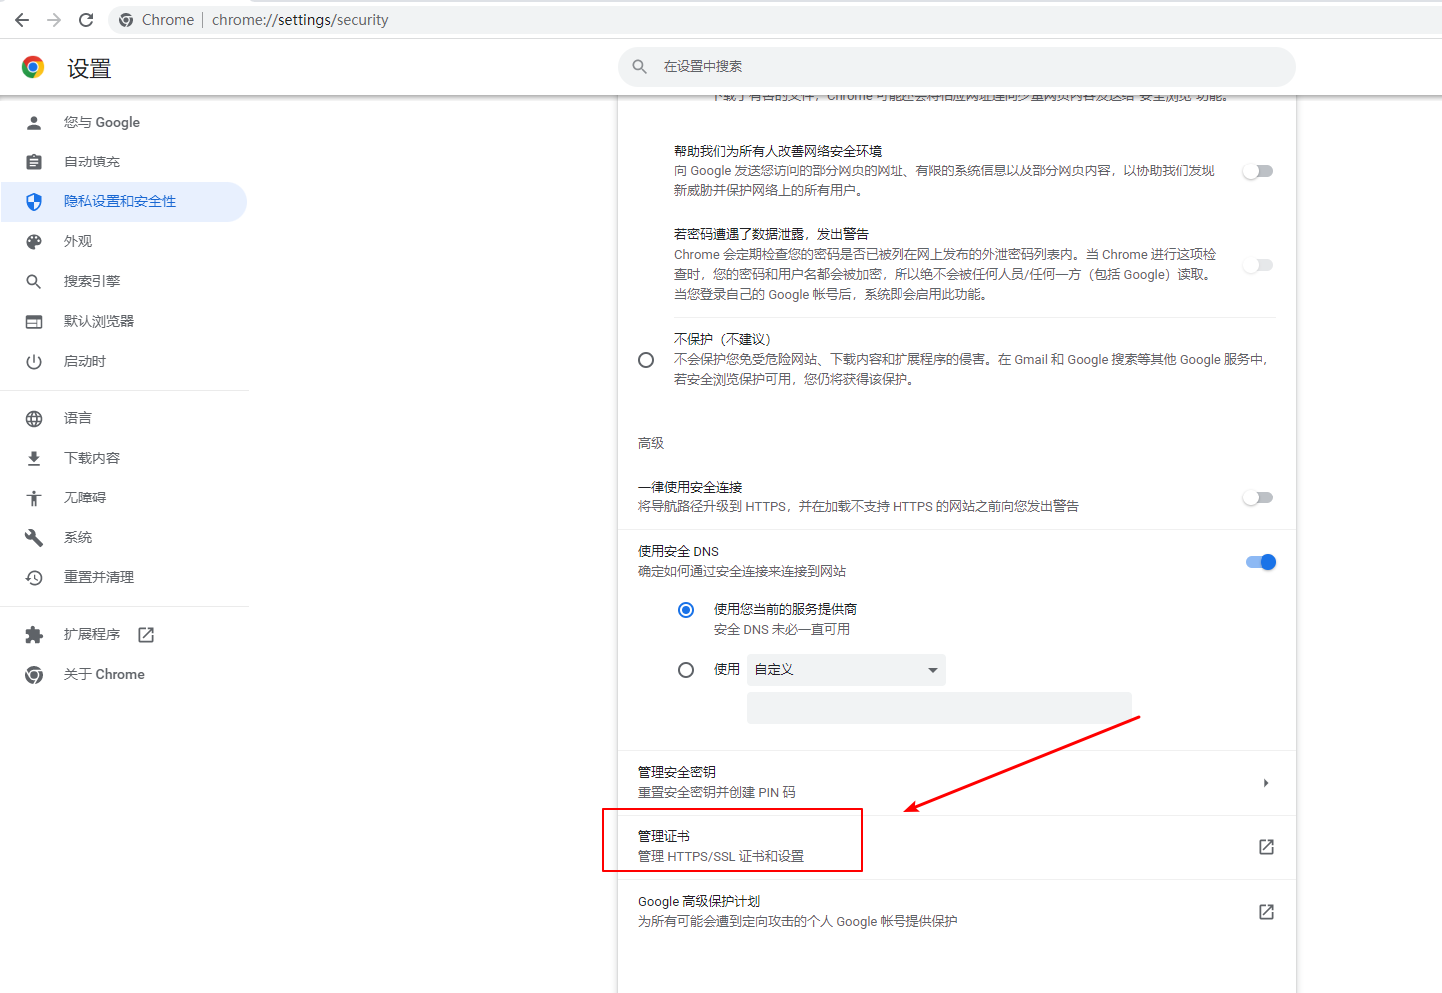
Task: Click the wrench icon next to 系统
Action: click(x=34, y=538)
